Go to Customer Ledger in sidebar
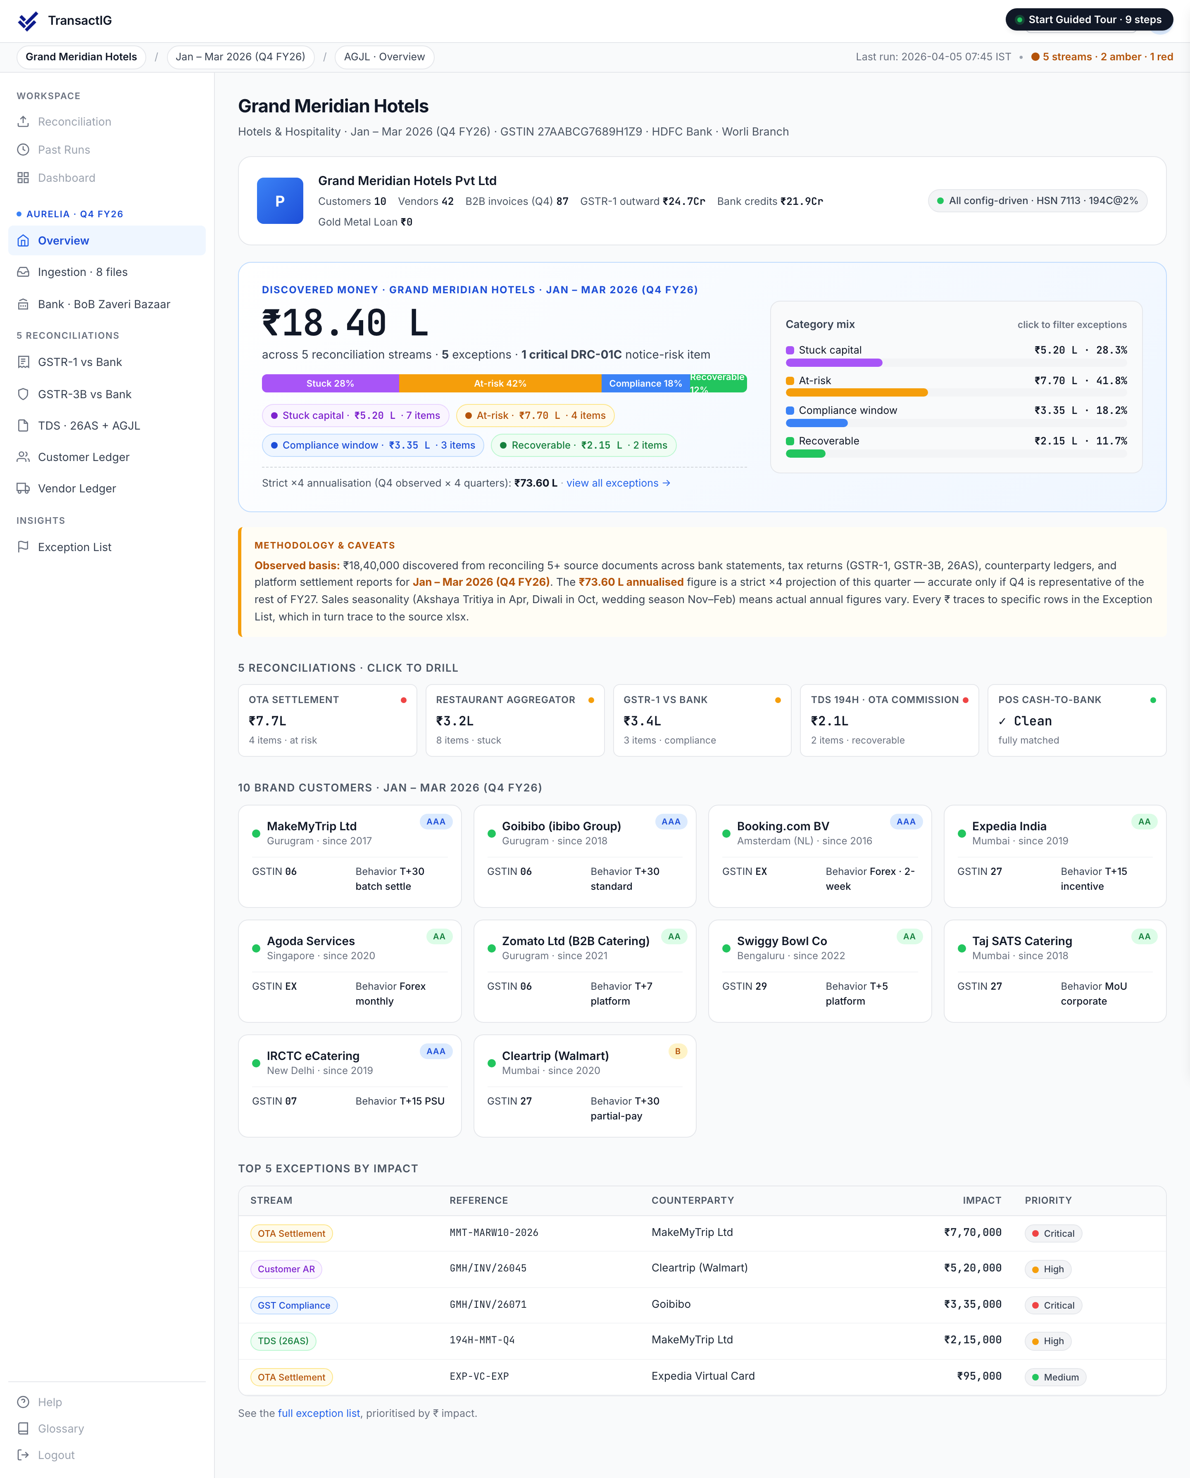 [x=107, y=457]
